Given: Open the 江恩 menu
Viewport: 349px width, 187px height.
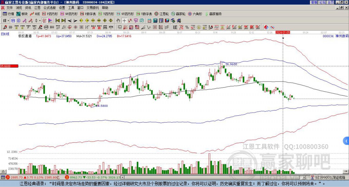Looking at the screenshot, I should (37, 8).
